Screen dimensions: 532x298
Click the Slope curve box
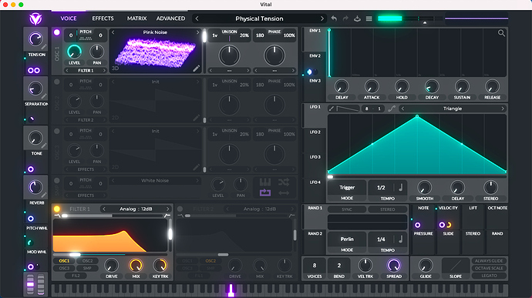click(456, 265)
